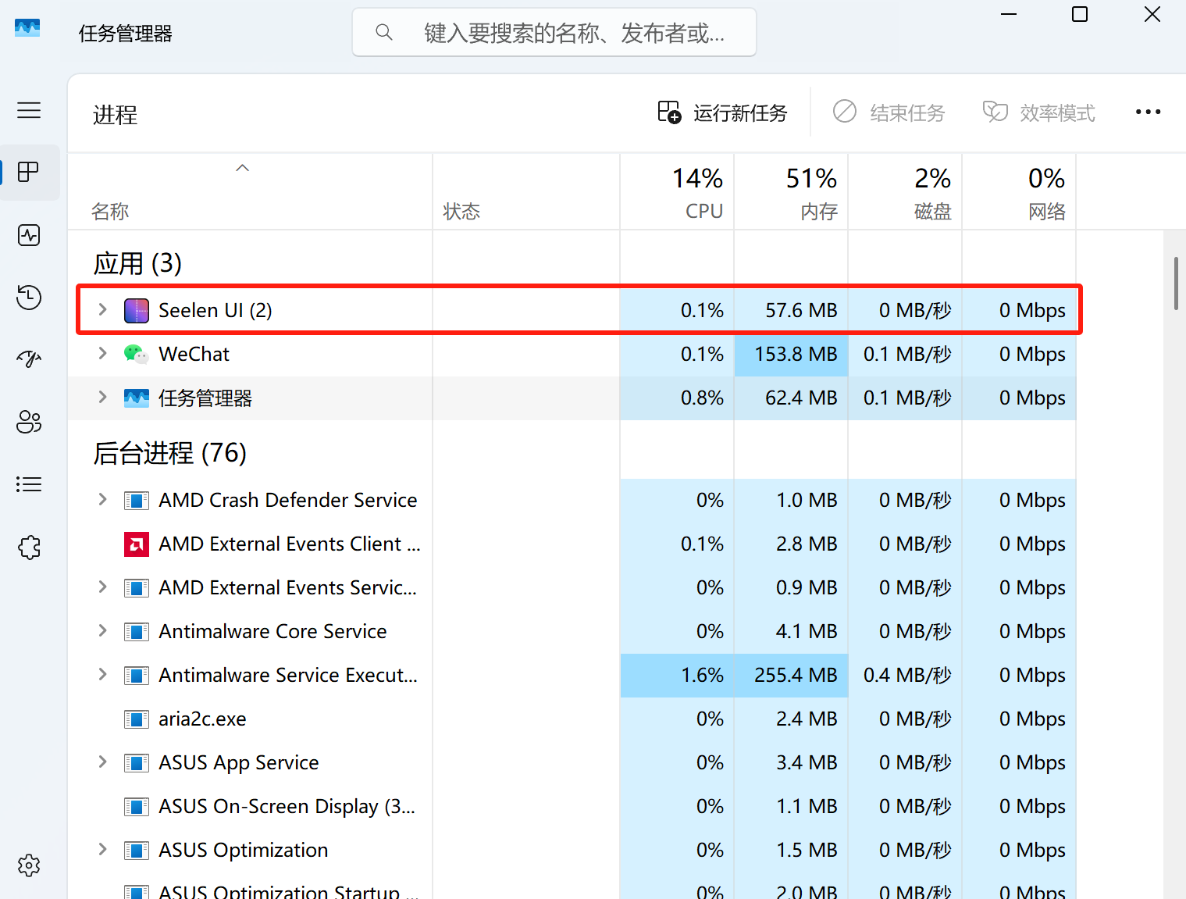
Task: Click 结束任务 button
Action: tap(889, 113)
